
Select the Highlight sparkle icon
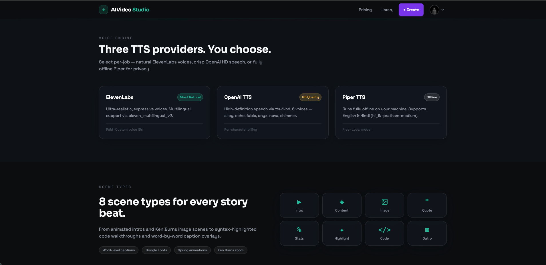[x=342, y=230]
